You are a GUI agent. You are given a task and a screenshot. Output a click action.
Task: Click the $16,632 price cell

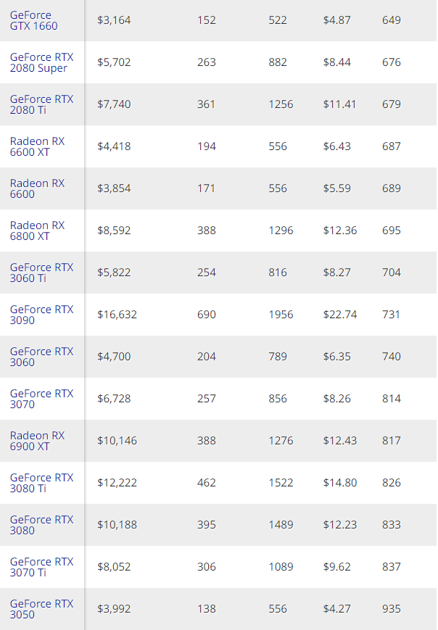point(117,315)
